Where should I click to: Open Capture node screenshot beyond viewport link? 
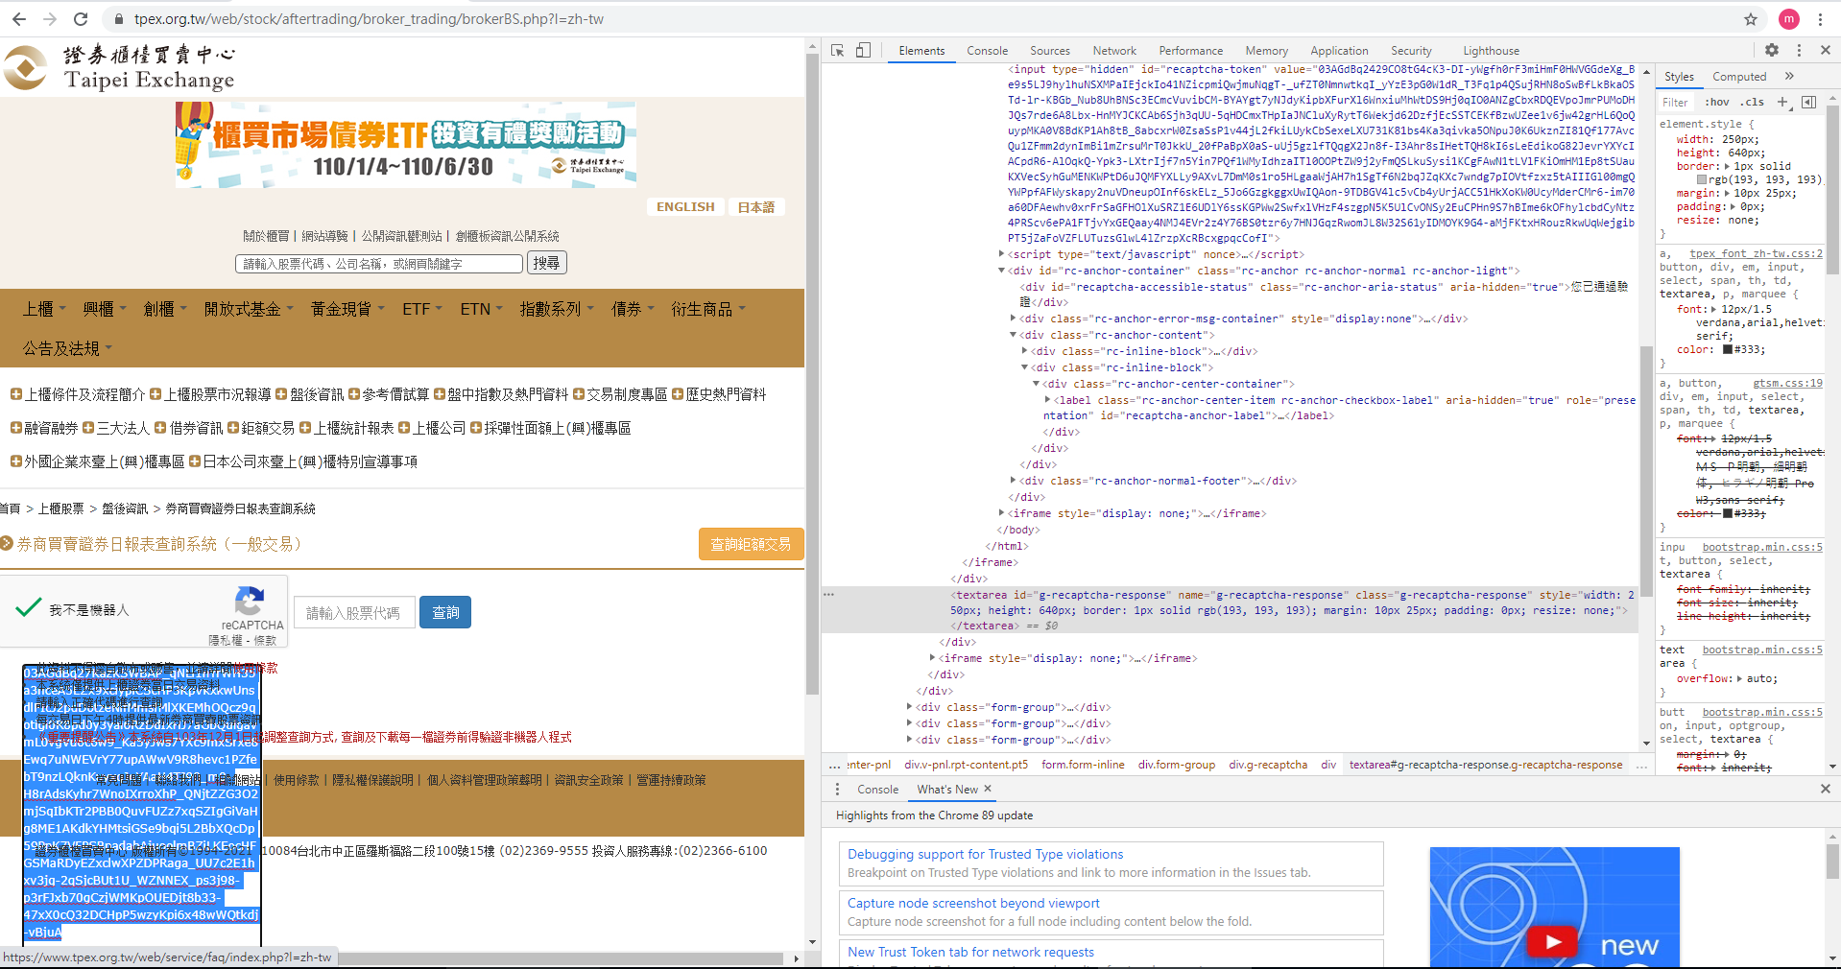pyautogui.click(x=973, y=903)
